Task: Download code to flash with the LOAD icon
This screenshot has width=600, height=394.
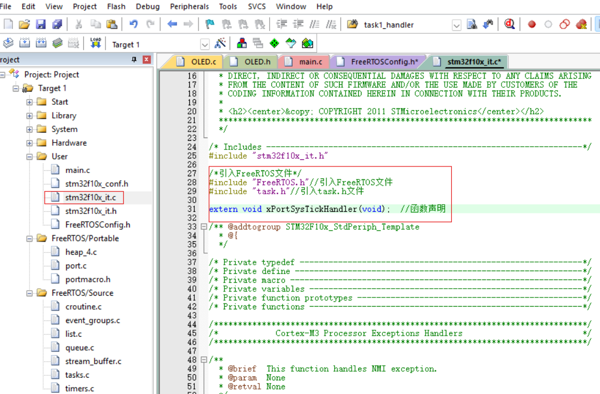Action: 96,43
